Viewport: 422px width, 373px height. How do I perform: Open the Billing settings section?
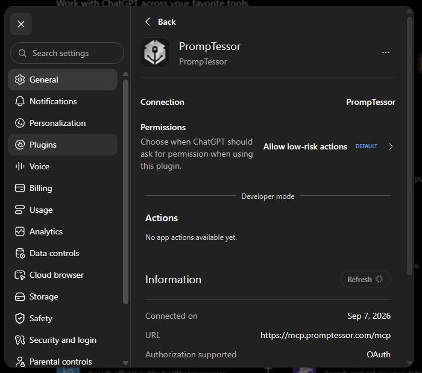[x=63, y=188]
